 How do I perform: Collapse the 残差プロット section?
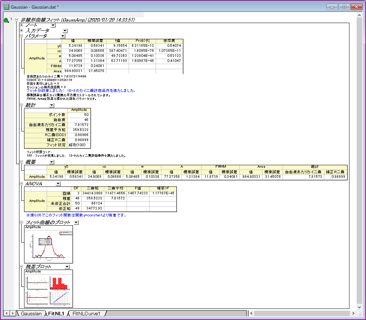pyautogui.click(x=22, y=266)
